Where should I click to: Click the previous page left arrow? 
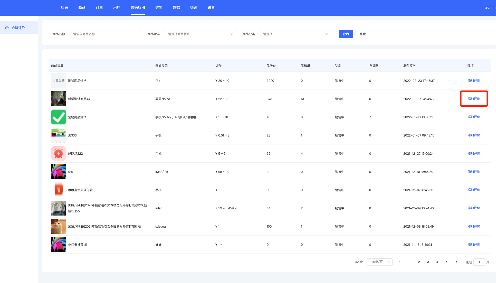point(400,262)
